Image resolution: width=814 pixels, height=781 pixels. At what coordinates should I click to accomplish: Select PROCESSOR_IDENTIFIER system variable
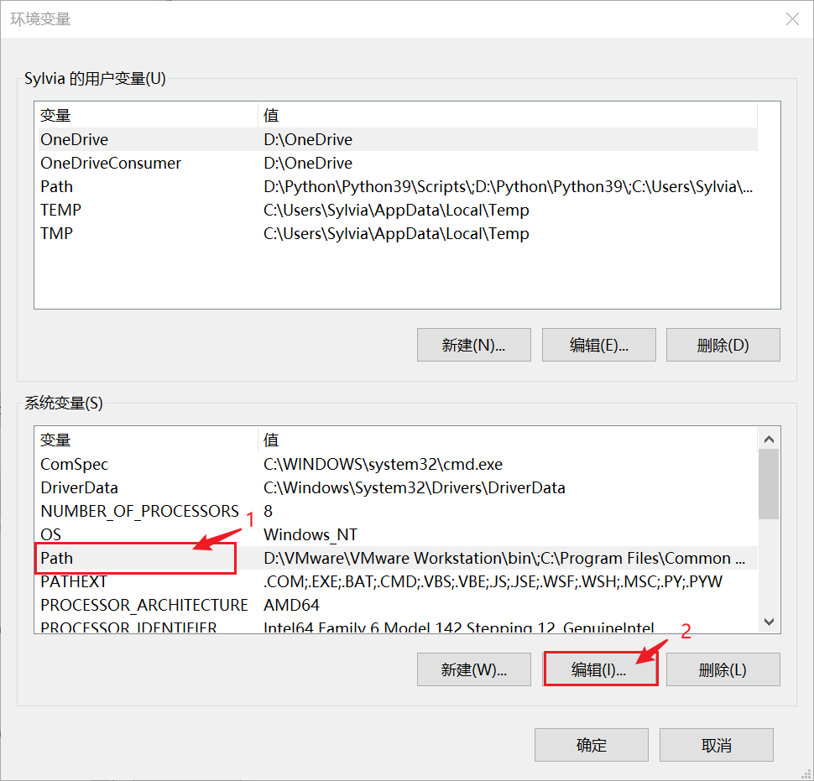coord(398,625)
